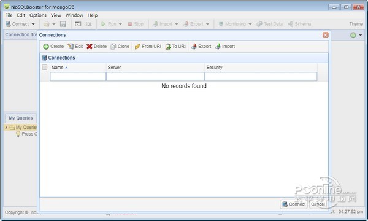Tick the select-all checkbox in header
368x221 pixels.
click(x=45, y=68)
